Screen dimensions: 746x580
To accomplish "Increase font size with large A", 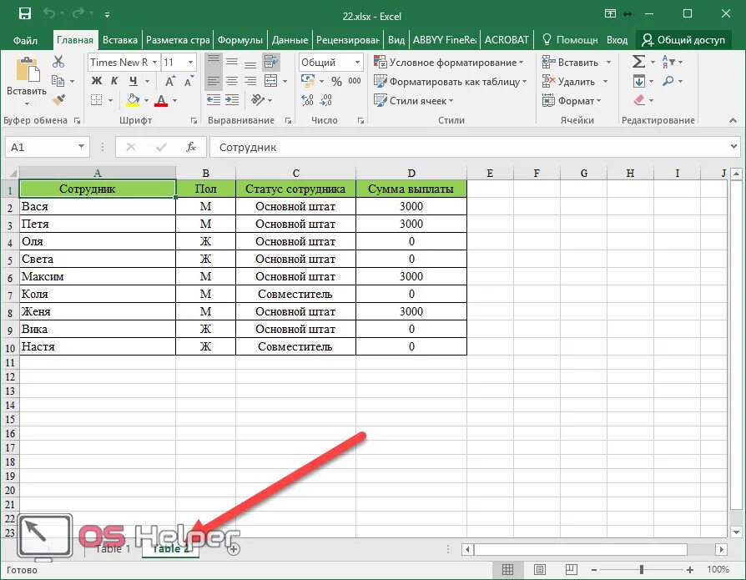I will [170, 81].
